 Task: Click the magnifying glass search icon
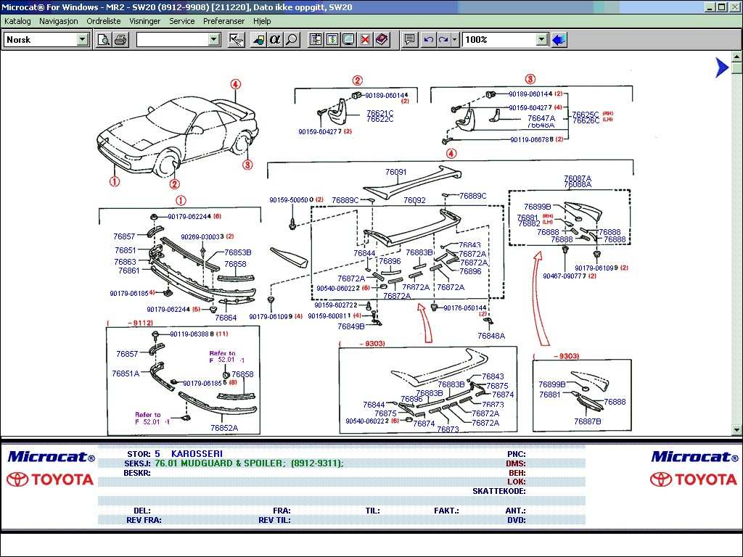[x=292, y=39]
